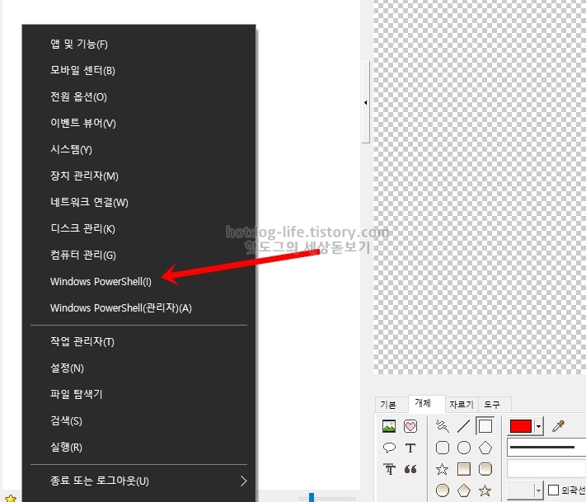Select the quotation mark symbol tool
The image size is (586, 502).
coord(410,469)
